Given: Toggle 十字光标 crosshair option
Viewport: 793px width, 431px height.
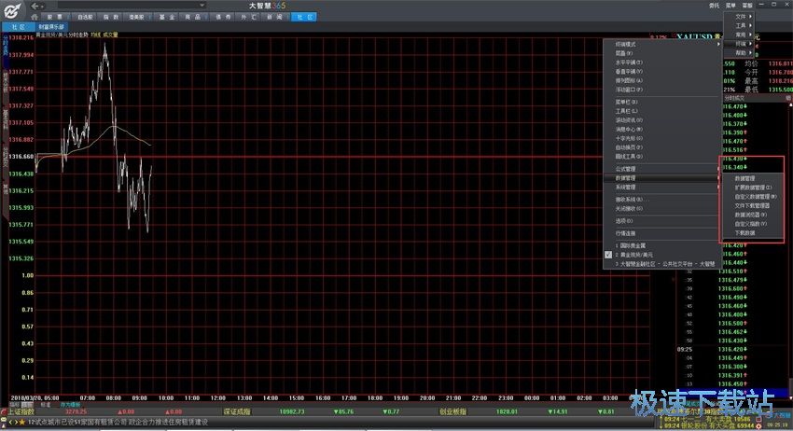Looking at the screenshot, I should pos(662,139).
